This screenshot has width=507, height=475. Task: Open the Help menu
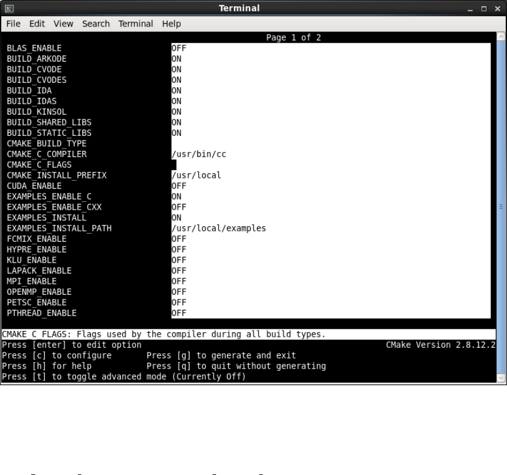[x=171, y=24]
